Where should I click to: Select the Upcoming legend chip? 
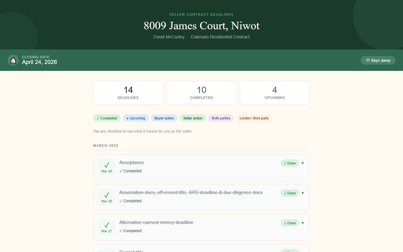[x=136, y=118]
